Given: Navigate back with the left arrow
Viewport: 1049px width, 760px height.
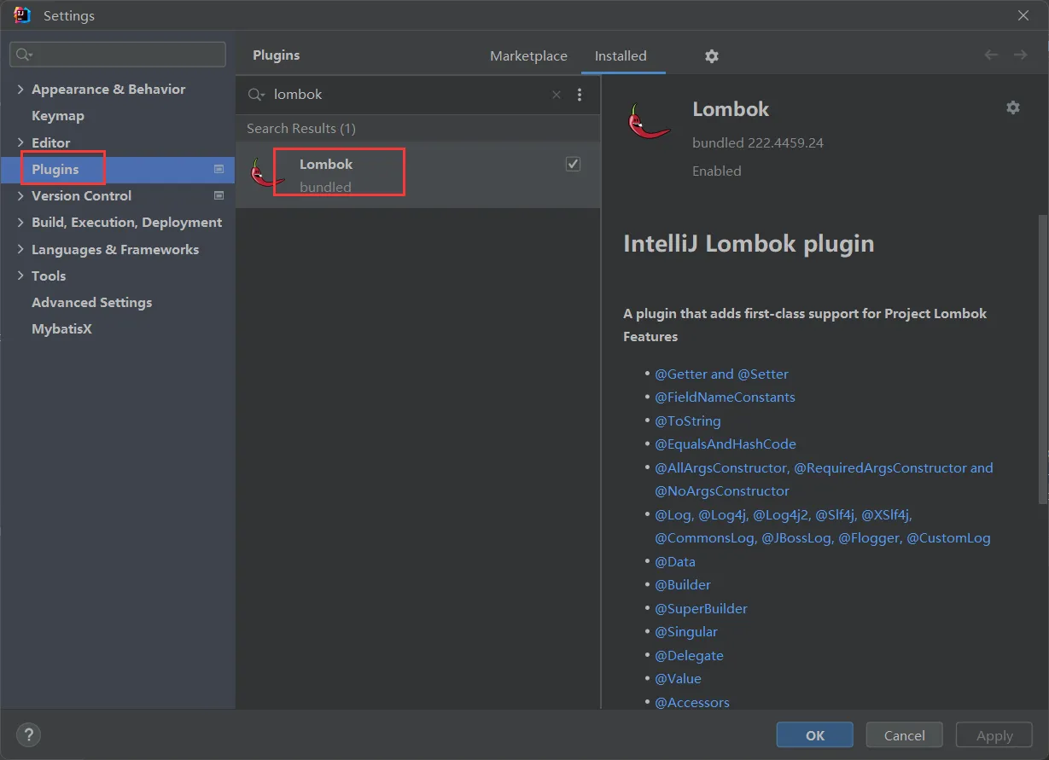Looking at the screenshot, I should 991,55.
